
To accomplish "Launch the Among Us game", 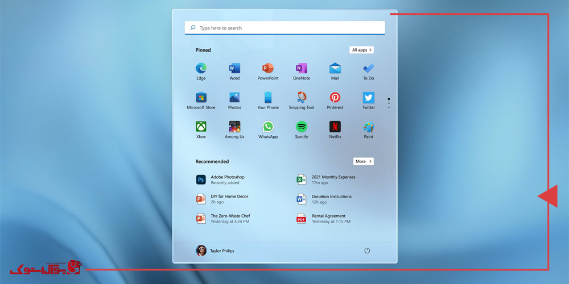I will (234, 127).
